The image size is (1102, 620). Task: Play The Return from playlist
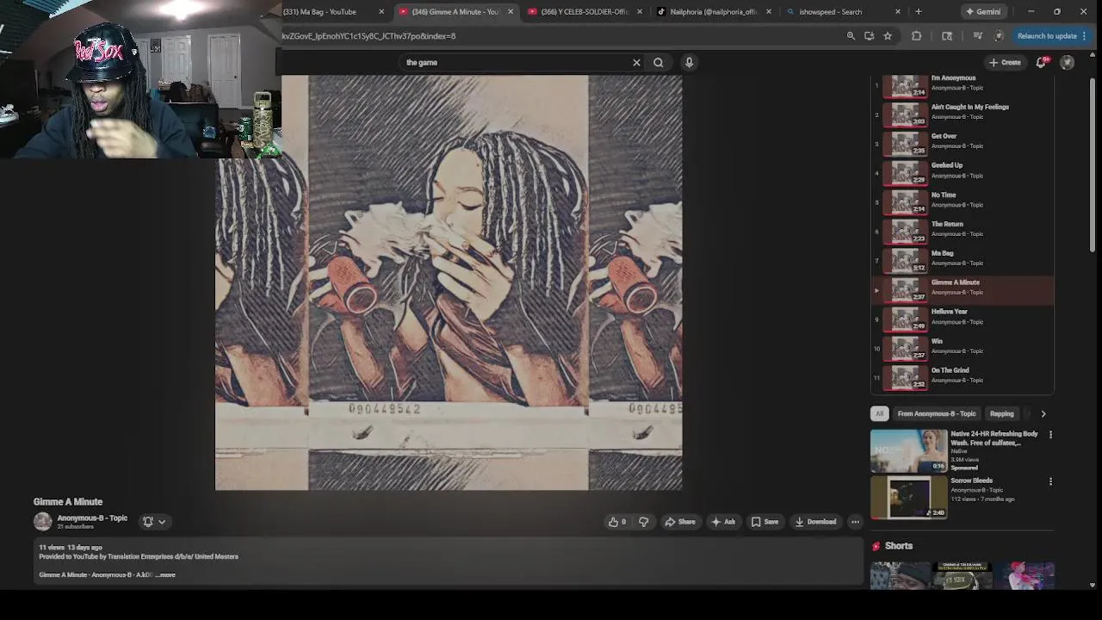point(963,232)
